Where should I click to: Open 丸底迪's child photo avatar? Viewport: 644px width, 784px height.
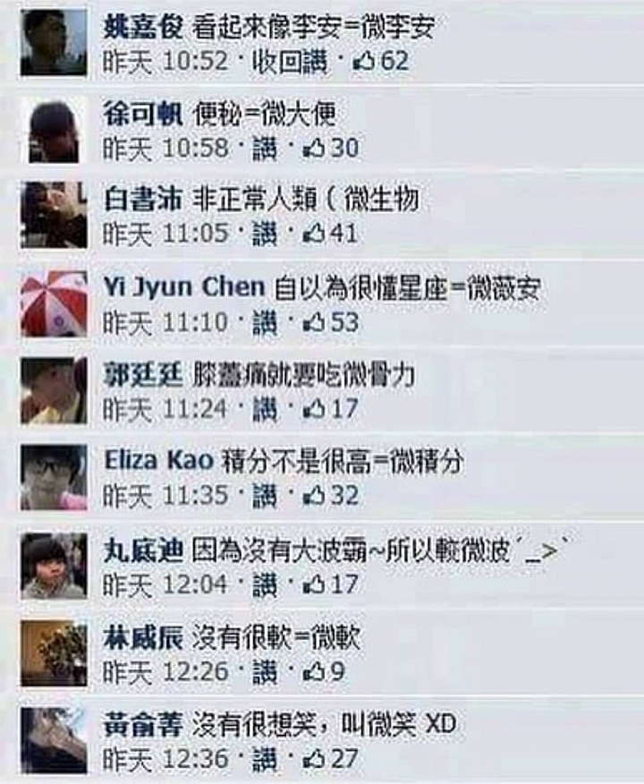[x=54, y=566]
